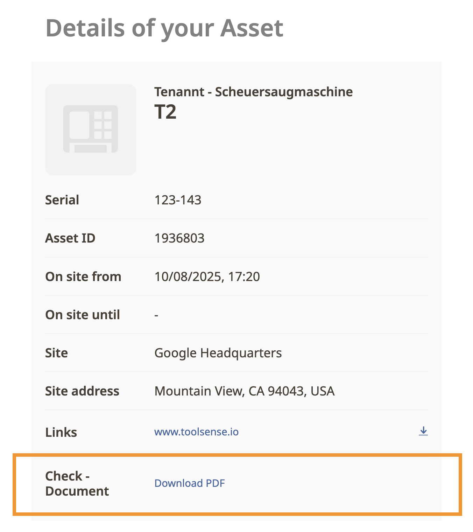Image resolution: width=473 pixels, height=532 pixels.
Task: Click the Asset ID value 1936803
Action: tap(179, 238)
